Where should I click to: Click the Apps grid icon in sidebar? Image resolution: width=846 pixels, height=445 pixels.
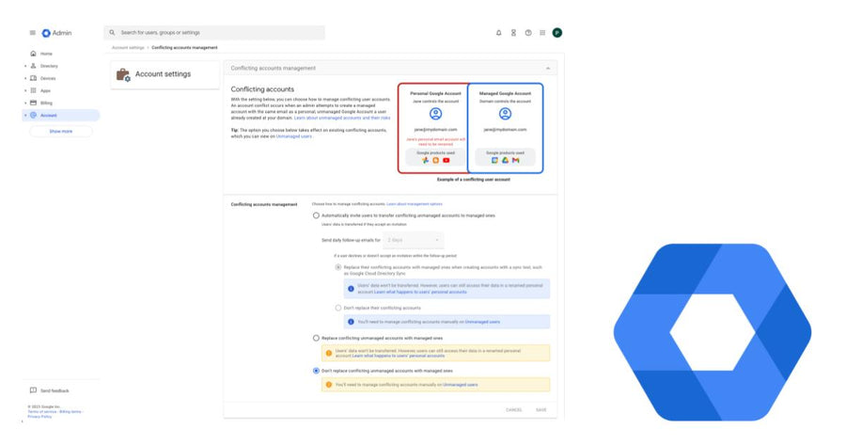(34, 90)
